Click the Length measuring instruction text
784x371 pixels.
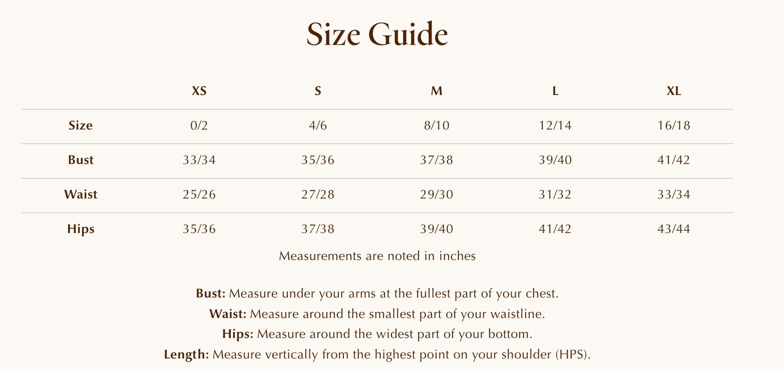pos(377,355)
